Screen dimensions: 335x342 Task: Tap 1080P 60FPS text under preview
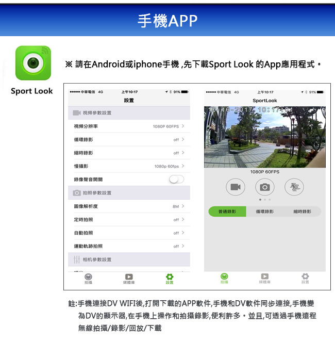264,172
